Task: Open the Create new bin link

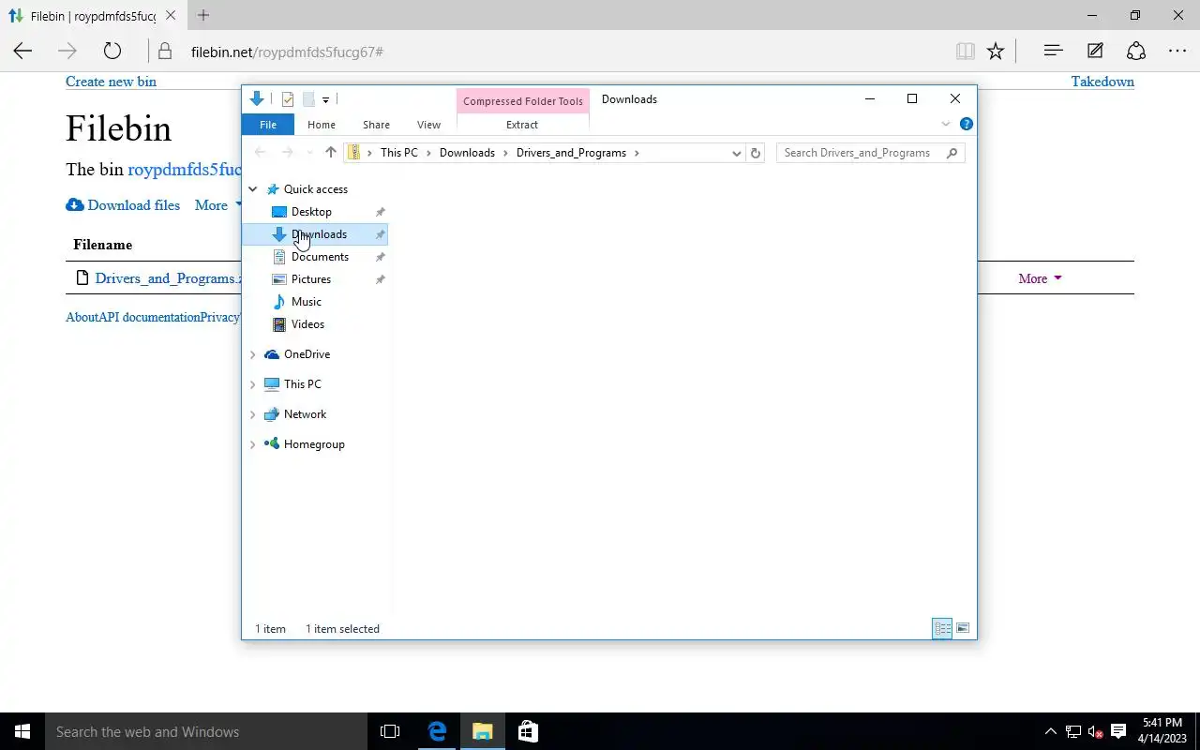Action: [111, 82]
